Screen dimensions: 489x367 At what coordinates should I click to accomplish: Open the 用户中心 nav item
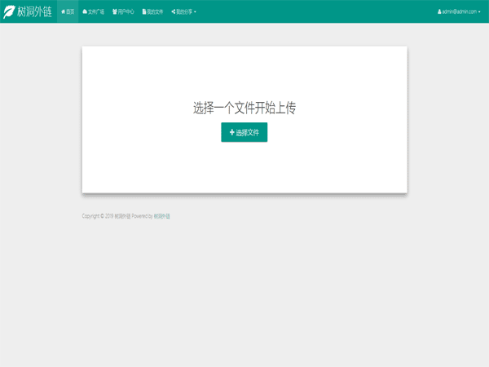click(x=126, y=11)
